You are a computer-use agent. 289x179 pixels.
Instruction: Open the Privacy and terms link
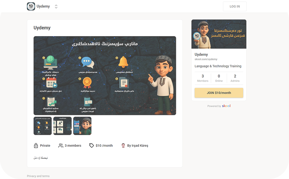click(x=38, y=176)
